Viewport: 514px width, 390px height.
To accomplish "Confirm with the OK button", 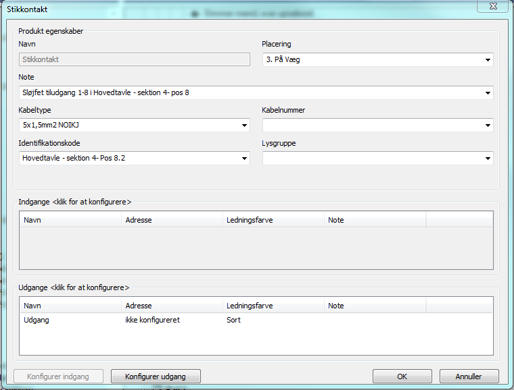I will tap(402, 377).
